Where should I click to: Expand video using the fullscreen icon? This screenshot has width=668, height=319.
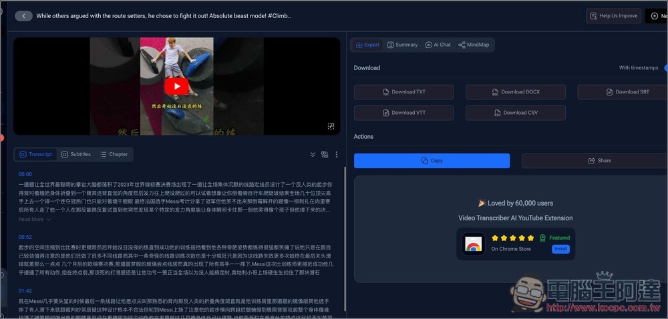click(331, 126)
